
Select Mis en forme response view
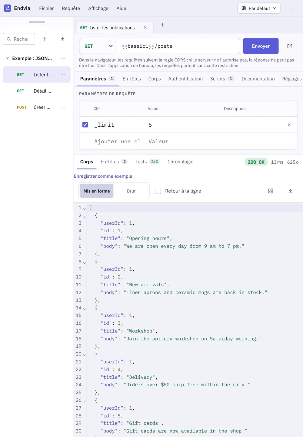point(97,191)
